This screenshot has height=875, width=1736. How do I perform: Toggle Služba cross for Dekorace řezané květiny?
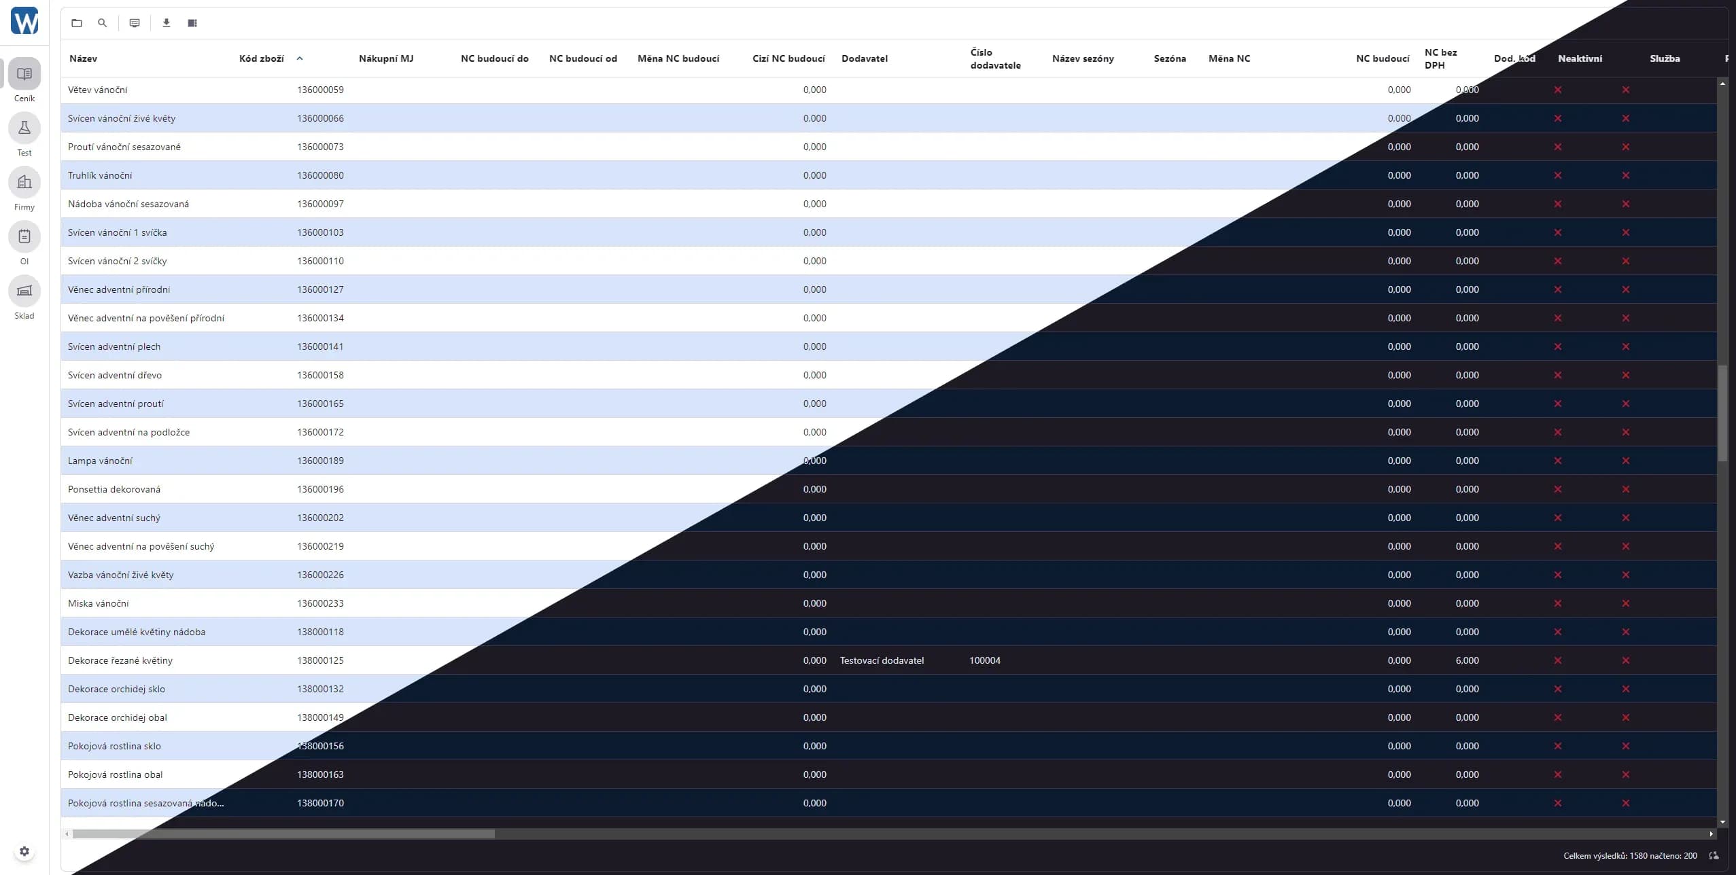point(1626,660)
